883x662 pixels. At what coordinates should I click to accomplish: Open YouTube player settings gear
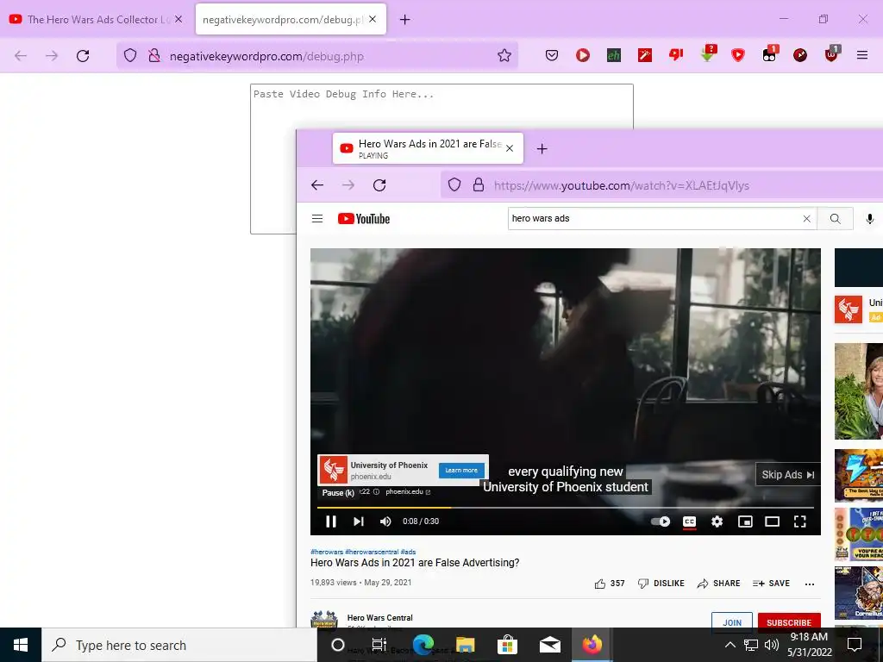coord(717,521)
